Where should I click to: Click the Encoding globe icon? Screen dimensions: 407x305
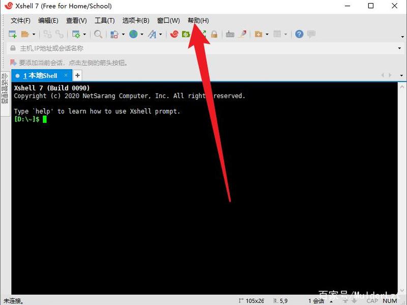pos(133,34)
